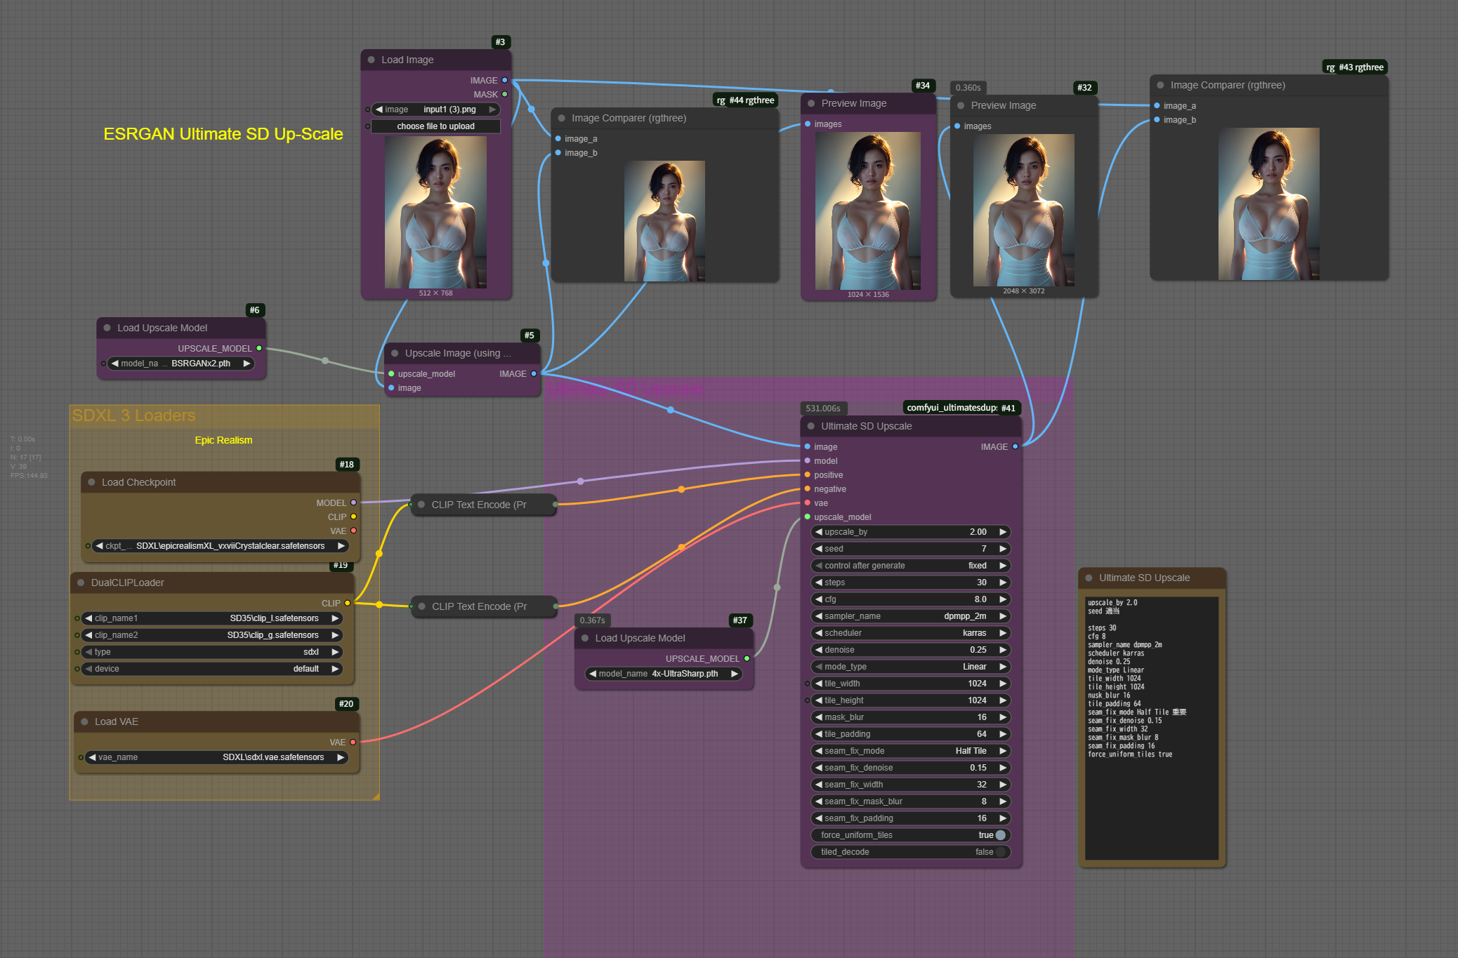
Task: Click UPSCALE_MODEL output port on BSRGANx2 loader
Action: click(x=259, y=348)
